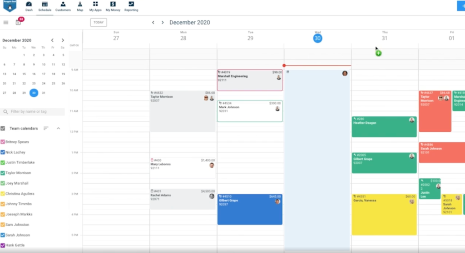Open My Apps grid

pyautogui.click(x=95, y=6)
